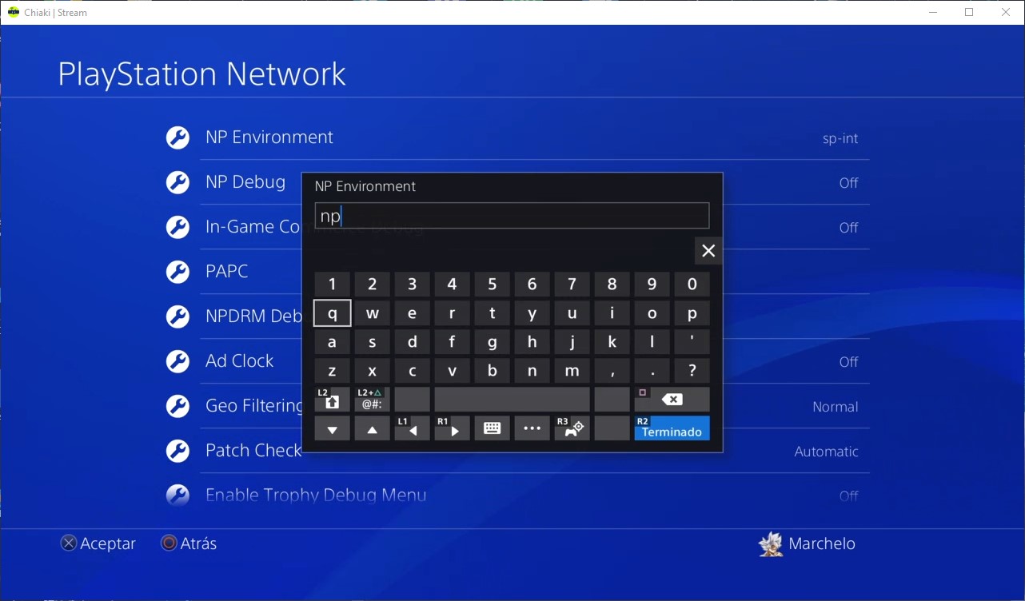Move the cursor right with the R1 key

453,428
